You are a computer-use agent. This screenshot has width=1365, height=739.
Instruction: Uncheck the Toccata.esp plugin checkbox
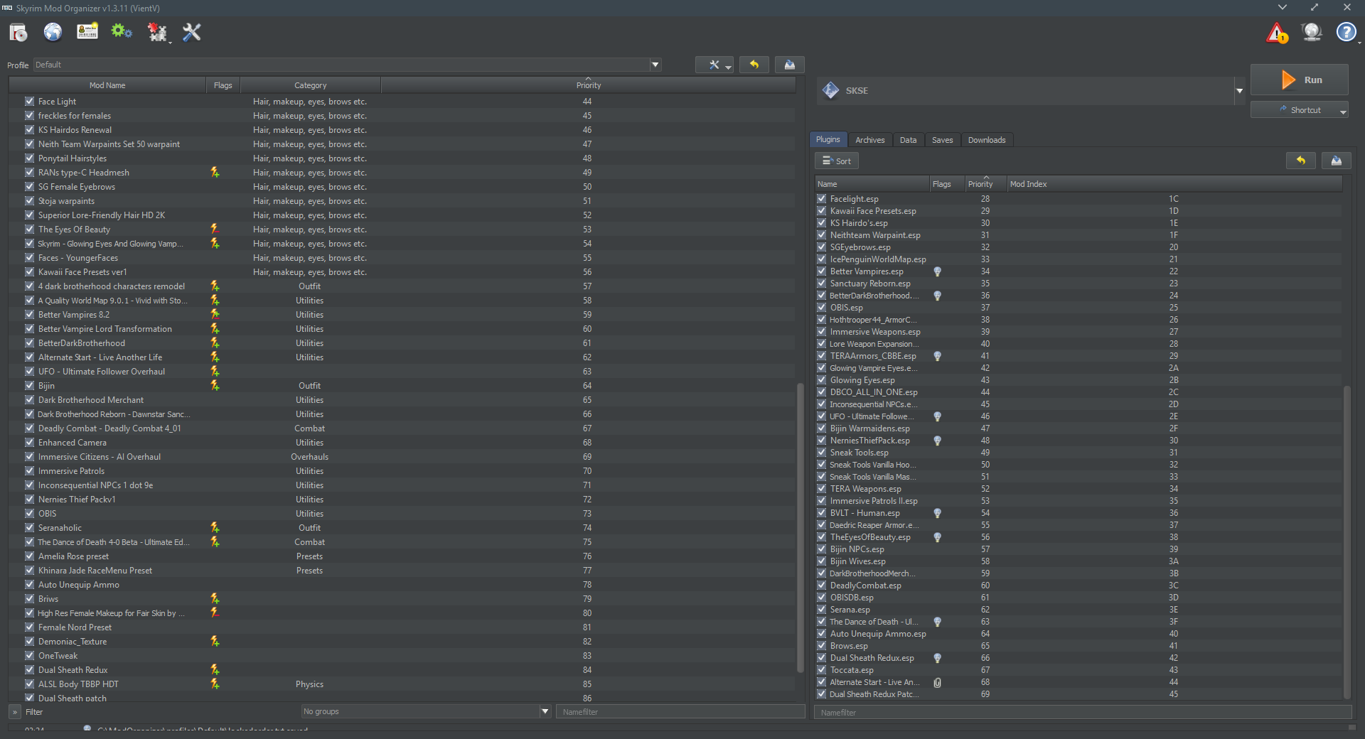[822, 670]
